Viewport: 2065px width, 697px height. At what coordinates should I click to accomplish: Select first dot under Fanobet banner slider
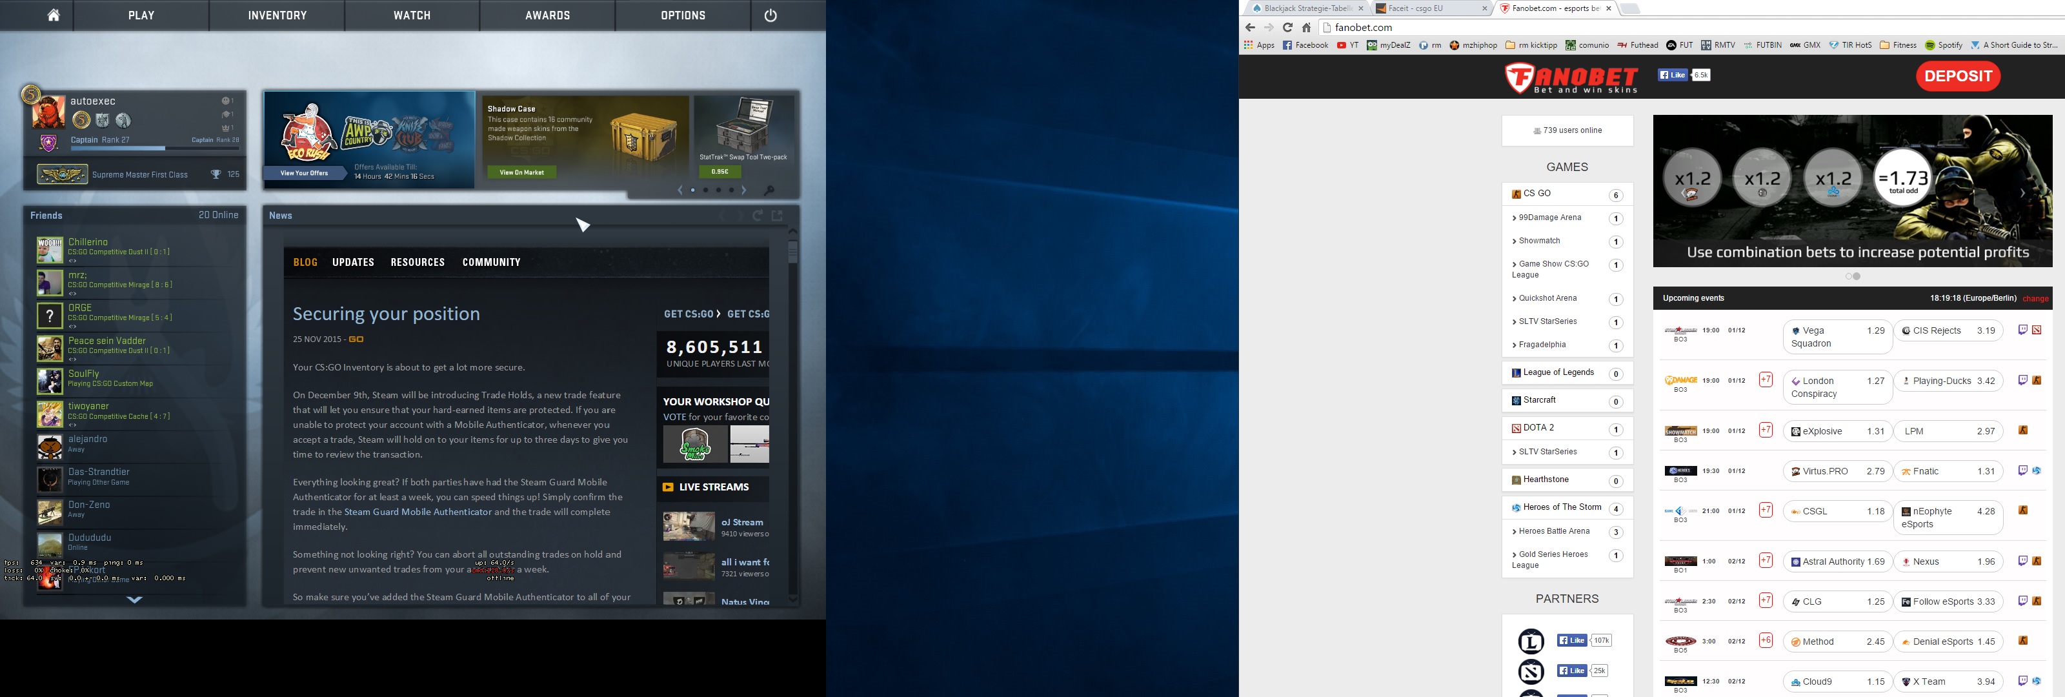(1849, 276)
